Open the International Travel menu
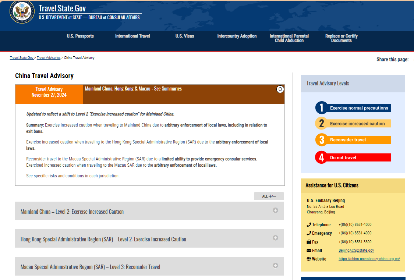Screen dimensions: 414x280 pyautogui.click(x=132, y=36)
